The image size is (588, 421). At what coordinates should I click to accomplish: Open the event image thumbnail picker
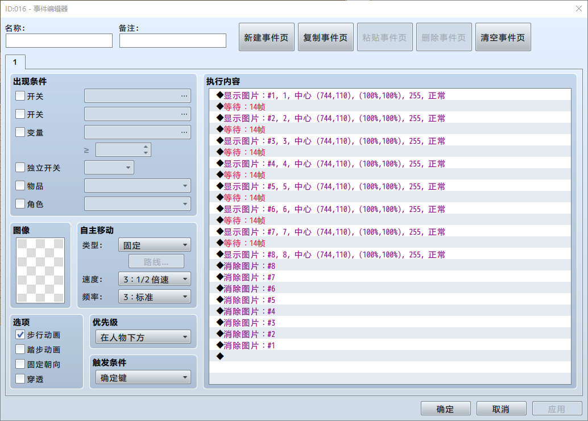point(40,270)
